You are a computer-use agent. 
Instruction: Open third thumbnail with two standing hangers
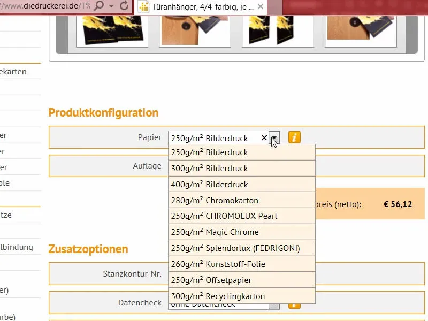(278, 30)
